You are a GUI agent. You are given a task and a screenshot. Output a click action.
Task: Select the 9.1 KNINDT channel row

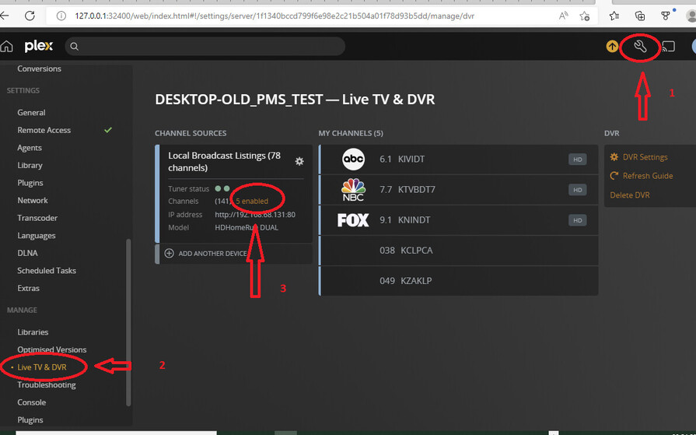click(459, 220)
